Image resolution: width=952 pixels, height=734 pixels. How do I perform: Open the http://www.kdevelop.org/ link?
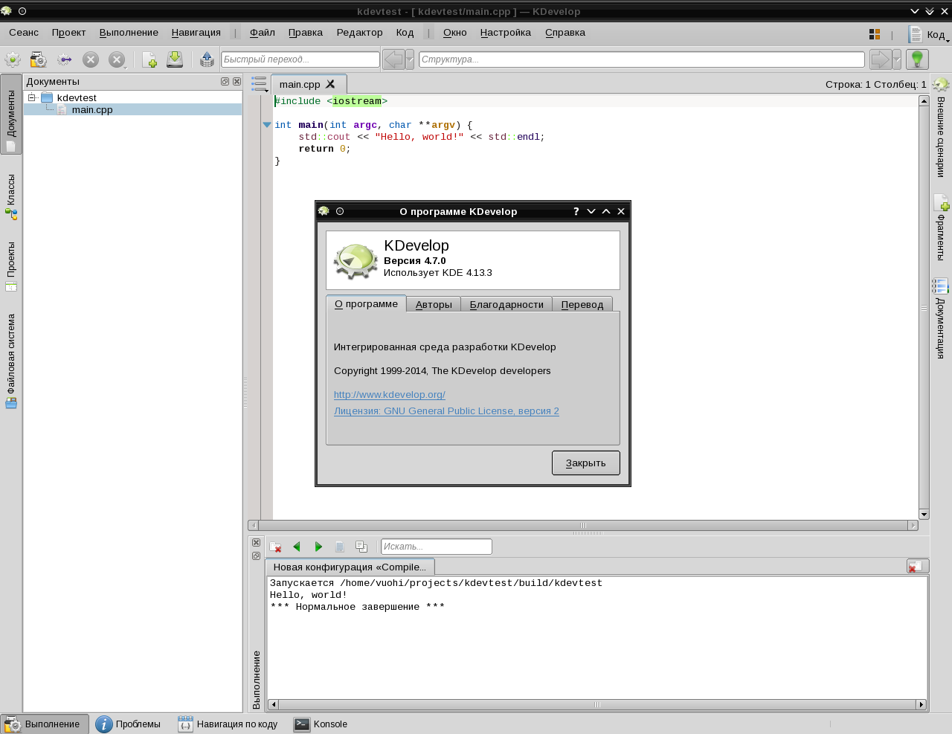(389, 395)
